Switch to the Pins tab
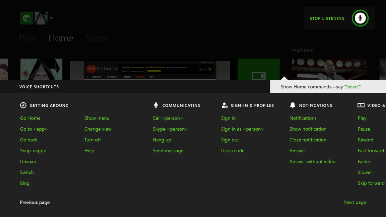 tap(27, 38)
